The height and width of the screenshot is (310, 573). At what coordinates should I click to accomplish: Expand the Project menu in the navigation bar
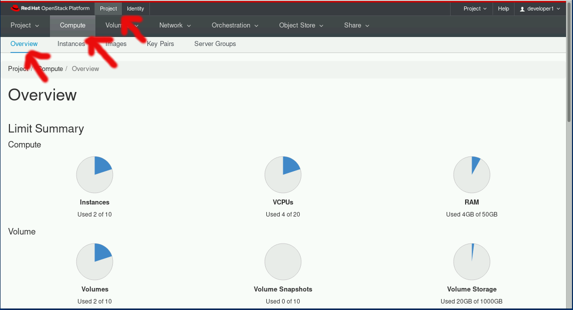coord(24,25)
